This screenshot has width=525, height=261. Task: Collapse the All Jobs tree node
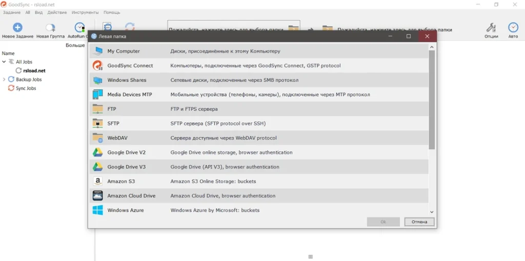[4, 62]
